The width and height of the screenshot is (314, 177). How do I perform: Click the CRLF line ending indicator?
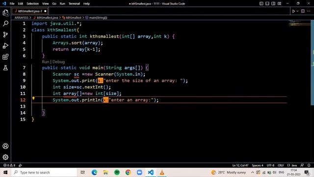pos(281,165)
